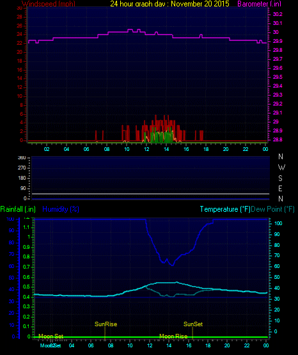Click the gray wind direction line
The image size is (298, 355).
click(x=150, y=194)
